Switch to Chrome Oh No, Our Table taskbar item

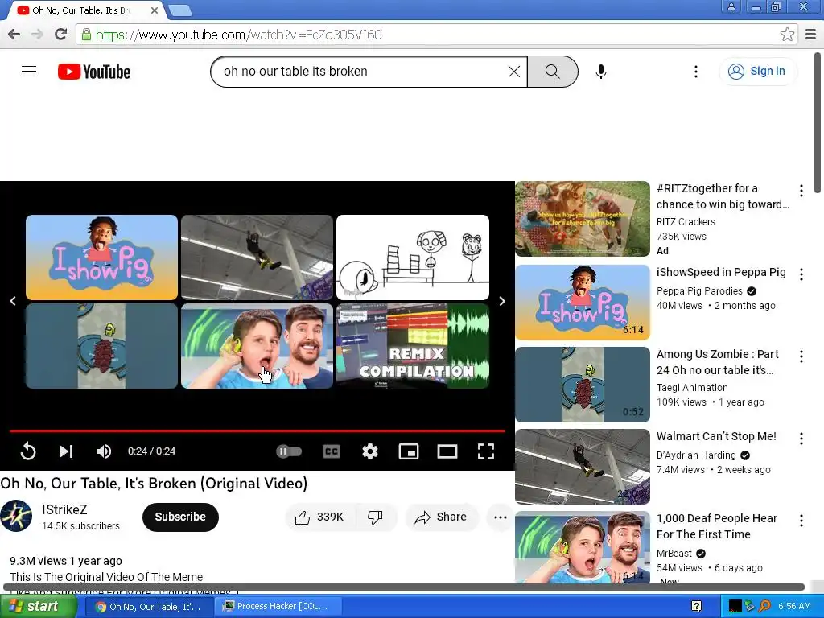pos(149,607)
